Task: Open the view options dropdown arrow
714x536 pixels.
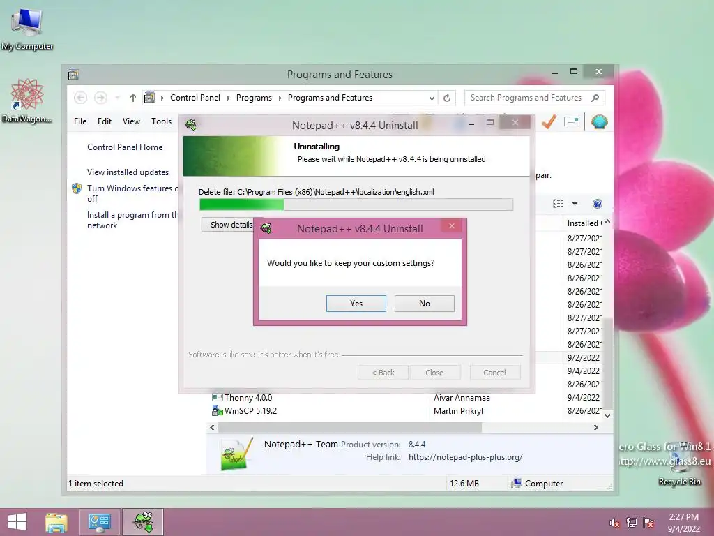Action: pyautogui.click(x=575, y=204)
